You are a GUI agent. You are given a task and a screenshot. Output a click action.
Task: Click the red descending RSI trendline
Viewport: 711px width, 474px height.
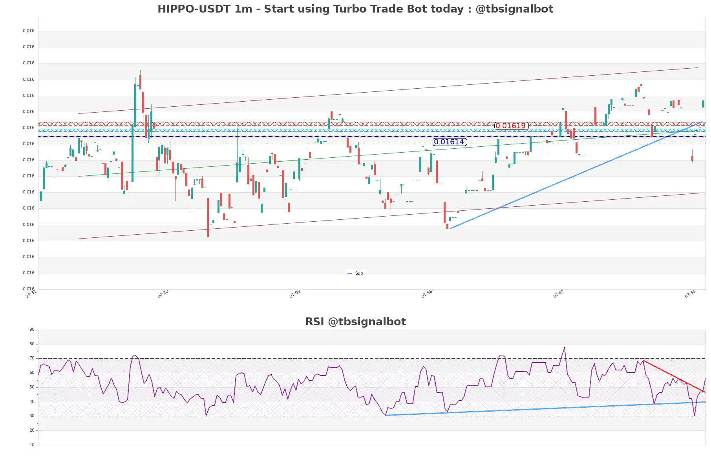pyautogui.click(x=674, y=376)
